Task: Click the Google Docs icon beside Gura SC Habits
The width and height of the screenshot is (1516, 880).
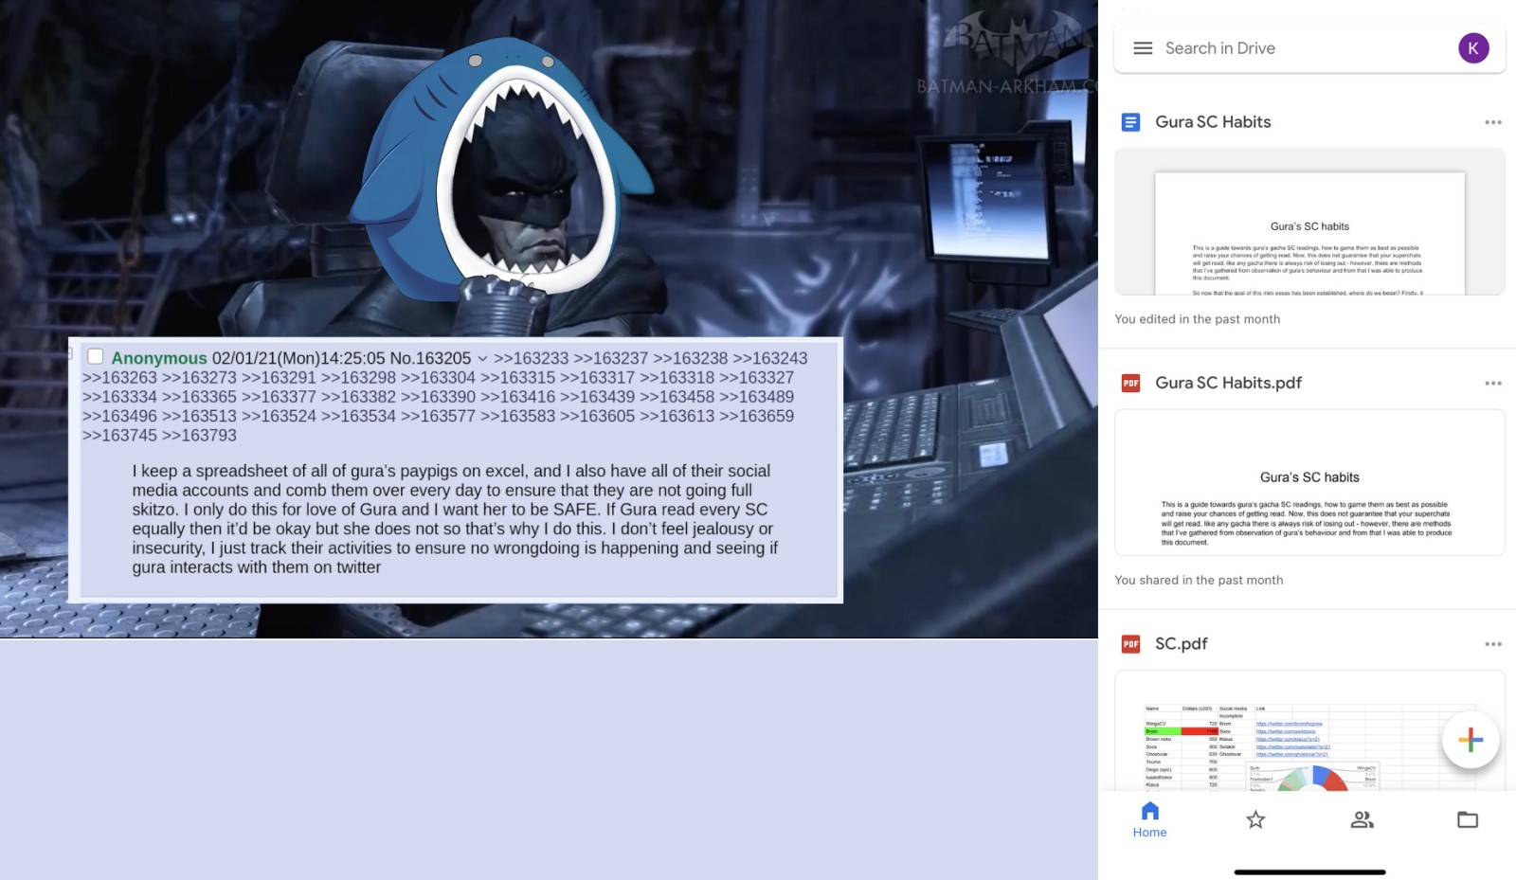Action: coord(1130,122)
